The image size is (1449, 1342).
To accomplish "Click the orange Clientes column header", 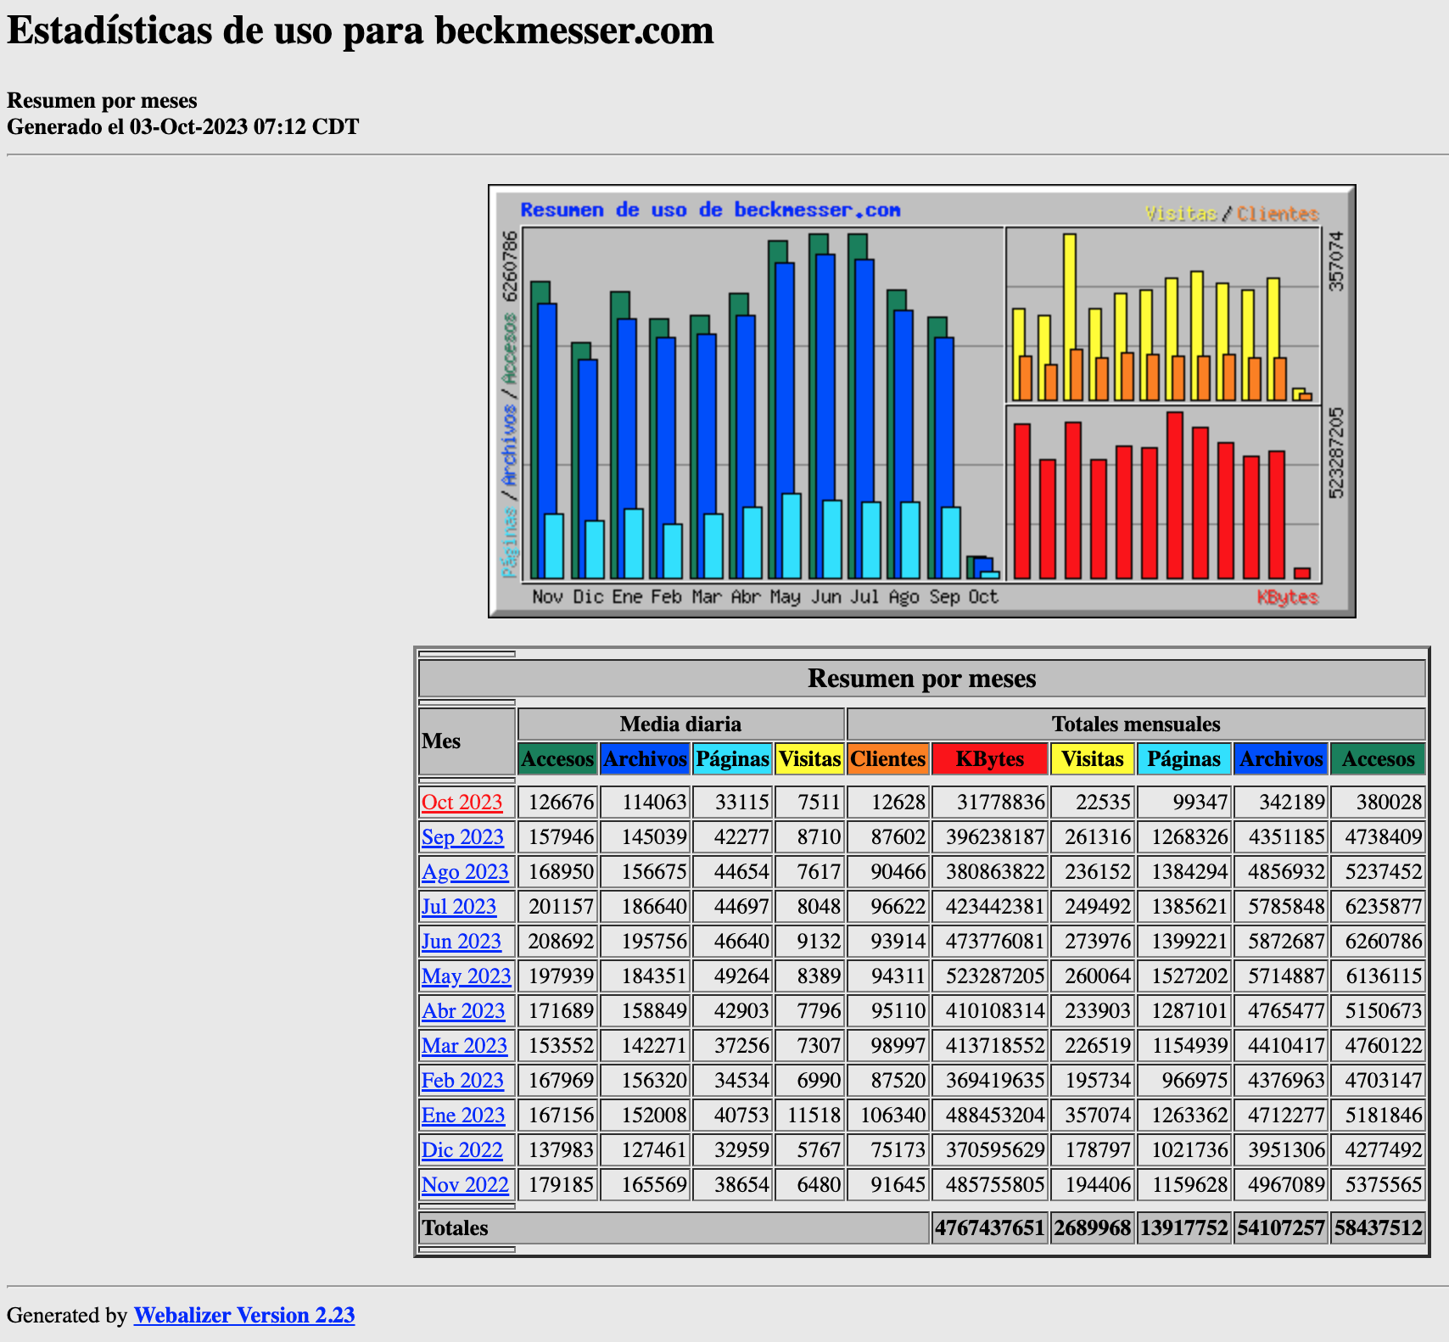I will (x=887, y=759).
